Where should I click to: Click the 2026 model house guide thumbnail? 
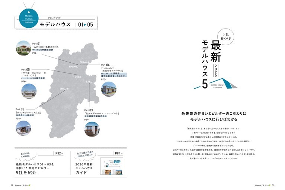click(112, 166)
